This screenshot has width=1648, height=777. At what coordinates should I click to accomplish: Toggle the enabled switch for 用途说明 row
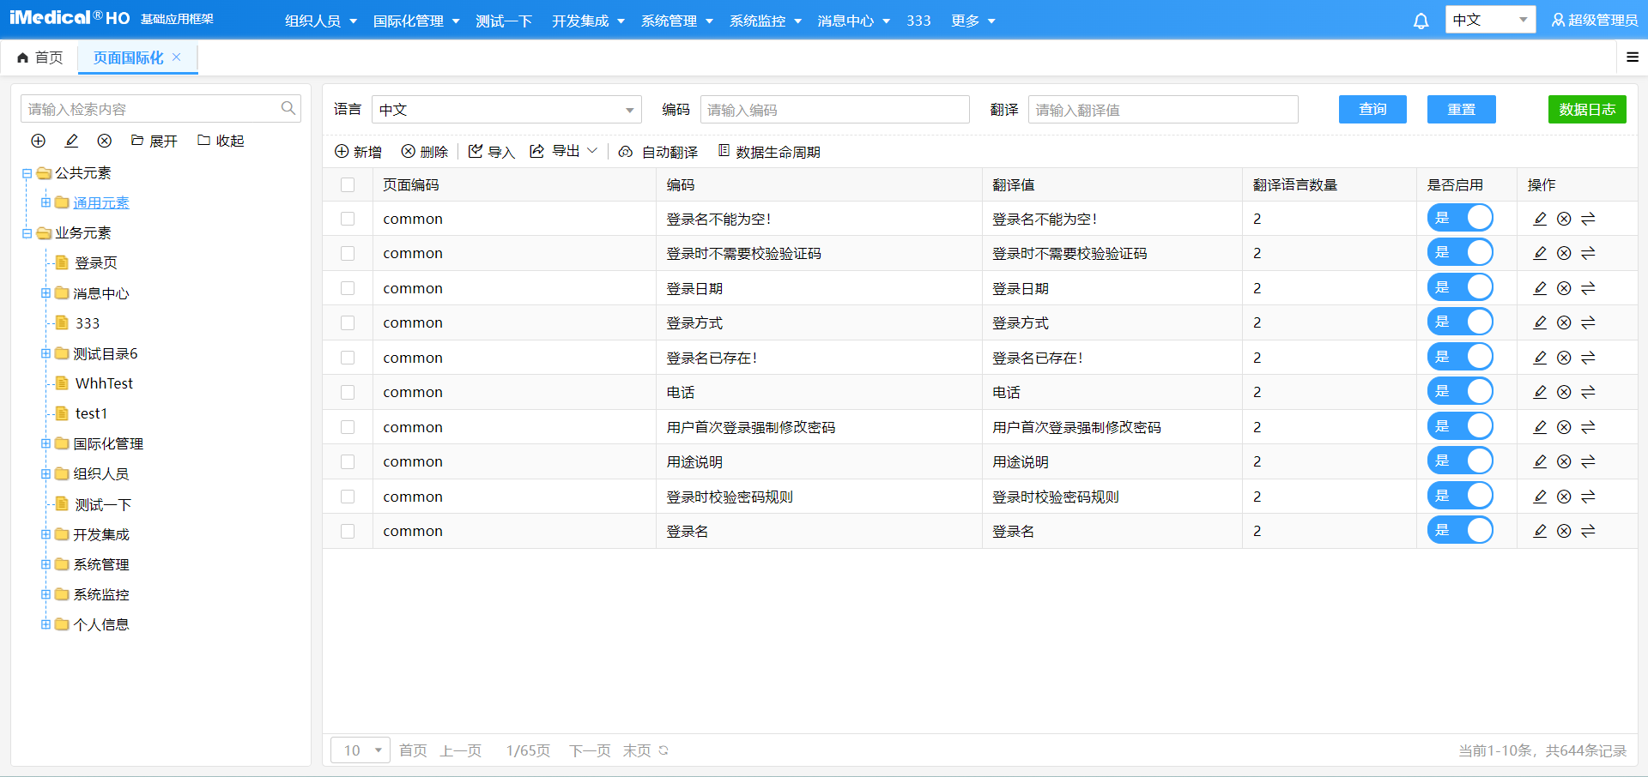[1460, 461]
